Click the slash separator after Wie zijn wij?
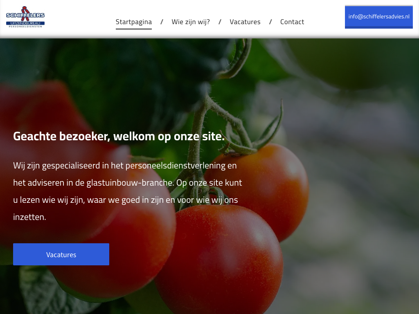Image resolution: width=419 pixels, height=314 pixels. point(220,22)
